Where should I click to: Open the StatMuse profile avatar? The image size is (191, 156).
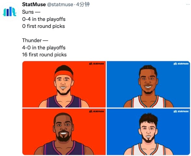coord(10,12)
